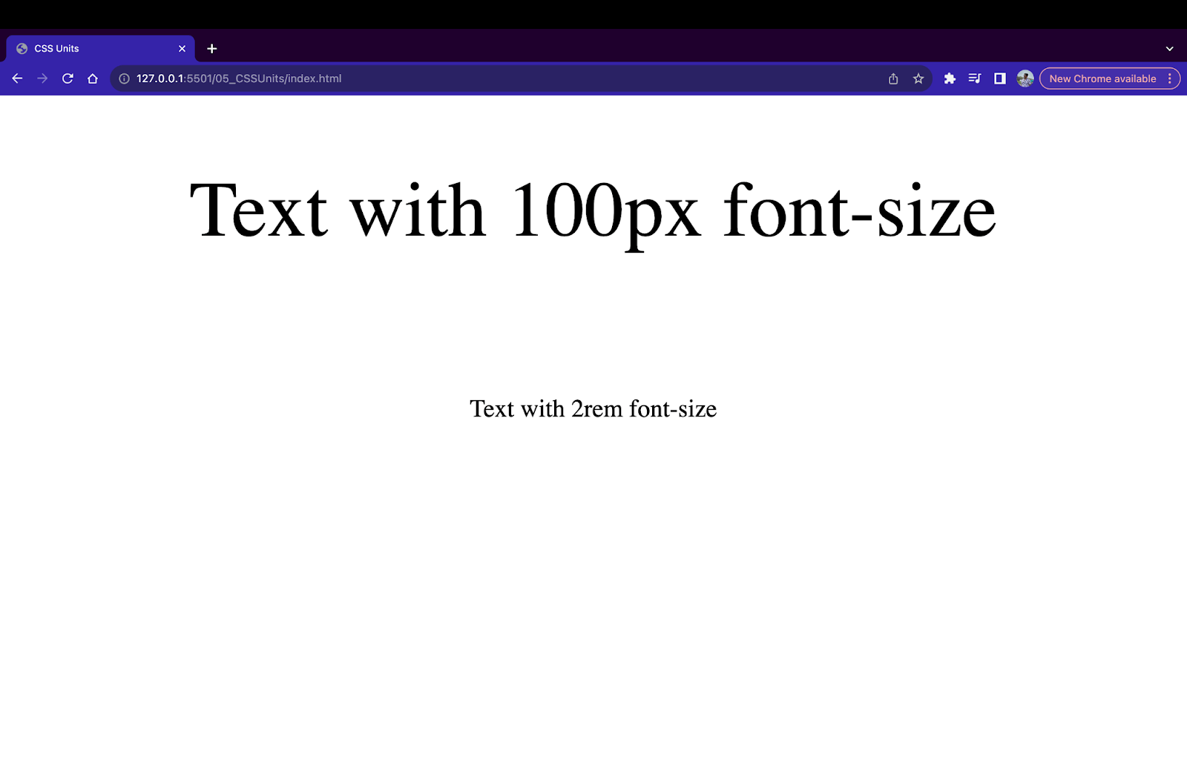Click the back navigation arrow
This screenshot has height=770, width=1187.
tap(17, 78)
